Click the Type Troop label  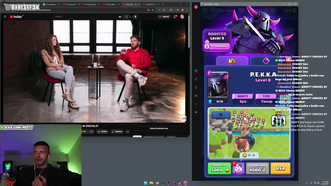pos(266,99)
